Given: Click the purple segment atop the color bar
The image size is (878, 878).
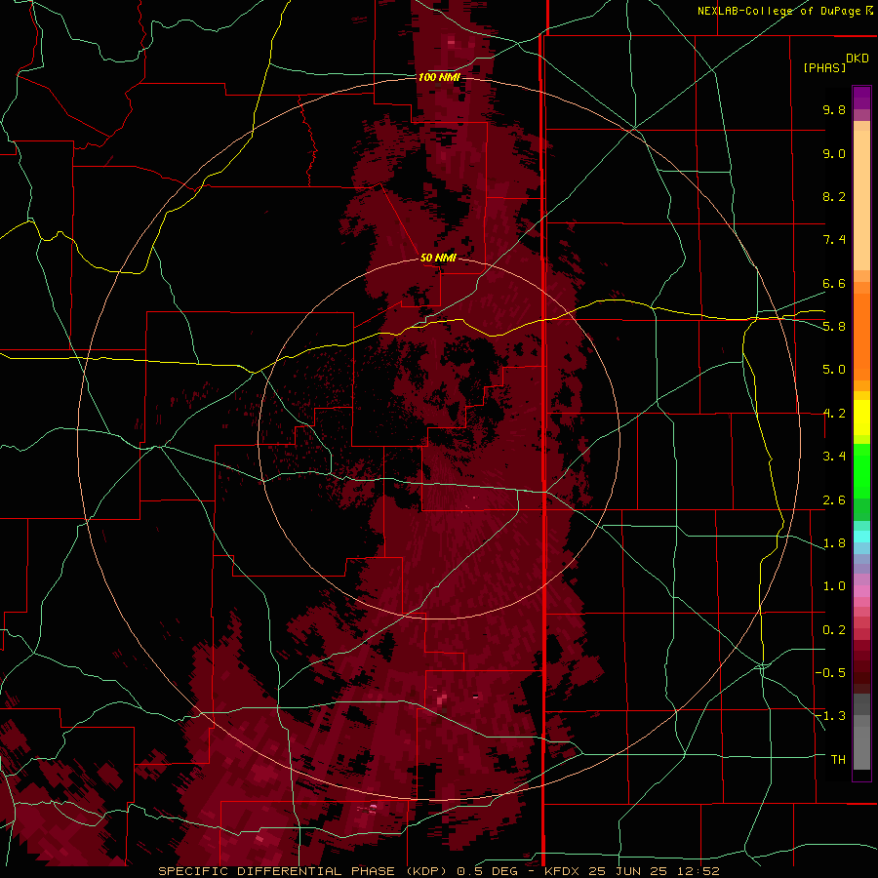Looking at the screenshot, I should pyautogui.click(x=861, y=98).
